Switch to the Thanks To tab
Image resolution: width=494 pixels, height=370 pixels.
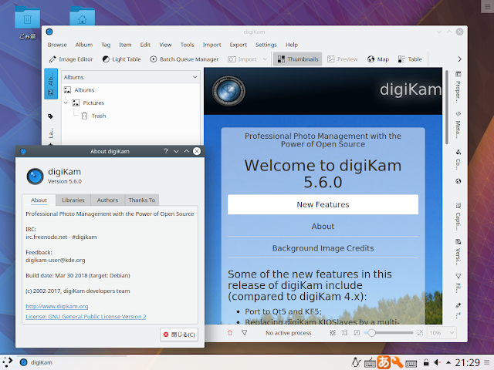(142, 200)
